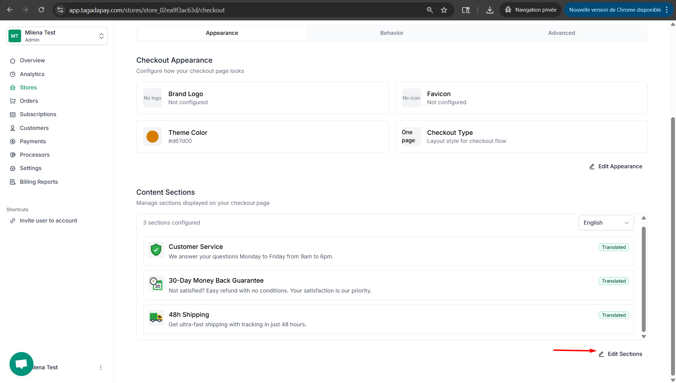Click the Orders cart icon
Image resolution: width=676 pixels, height=383 pixels.
click(13, 101)
